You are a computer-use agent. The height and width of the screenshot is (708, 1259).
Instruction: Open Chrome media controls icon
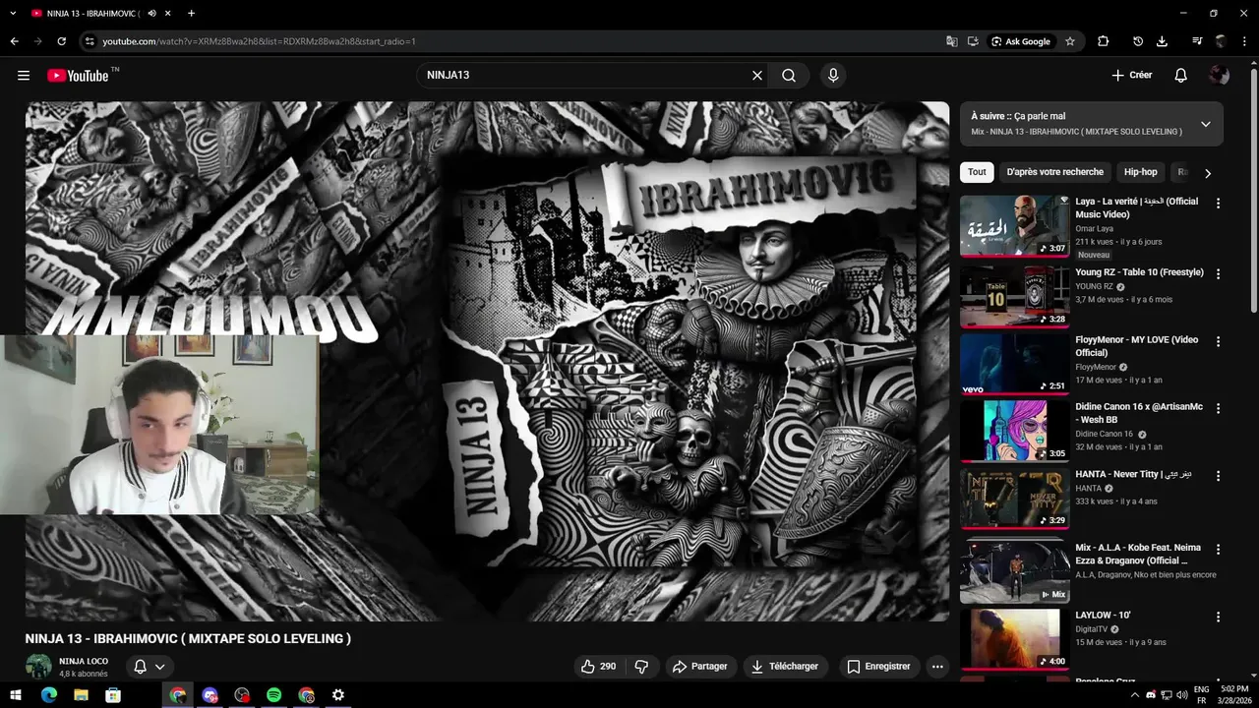click(x=1197, y=41)
